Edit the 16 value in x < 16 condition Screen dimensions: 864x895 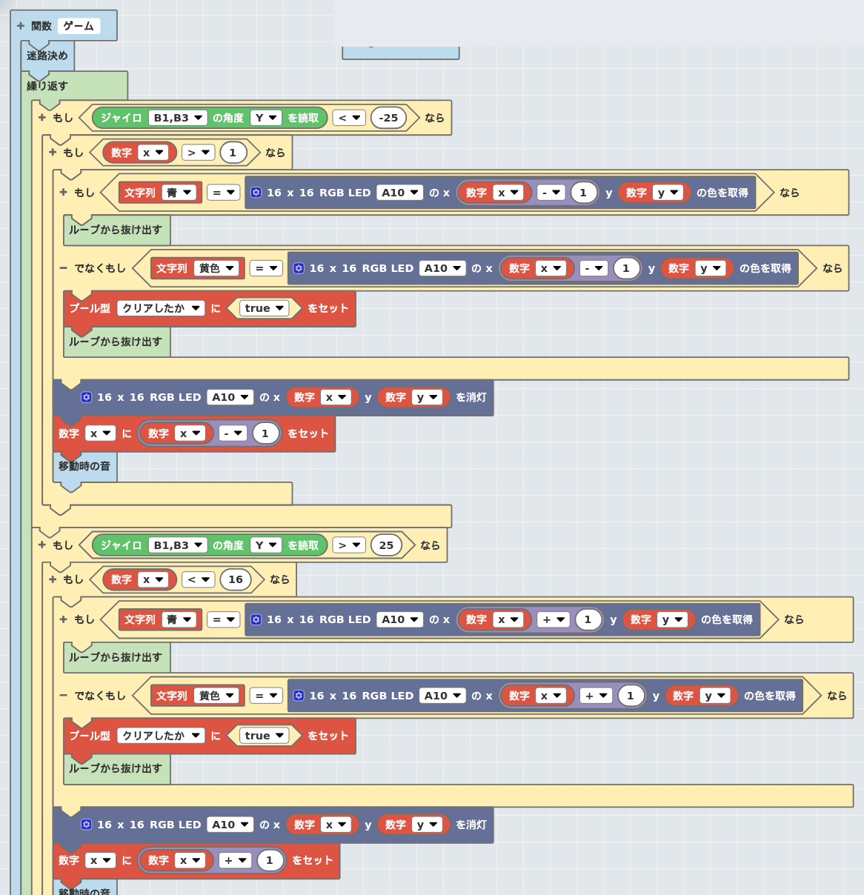pos(236,579)
